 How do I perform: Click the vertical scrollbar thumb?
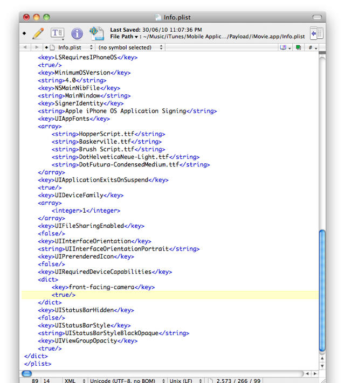point(322,291)
